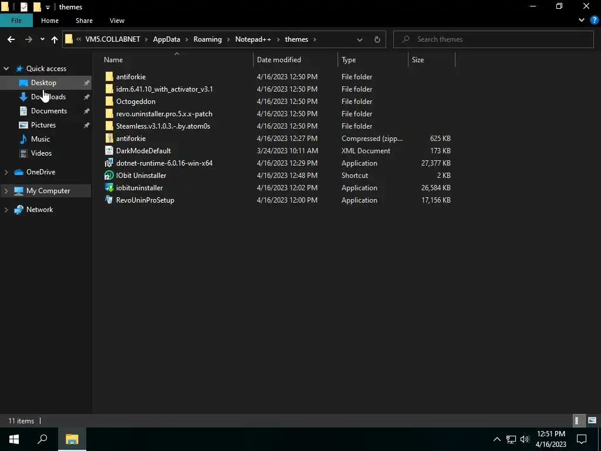The height and width of the screenshot is (451, 601).
Task: Expand the ribbon with the chevron
Action: (582, 21)
